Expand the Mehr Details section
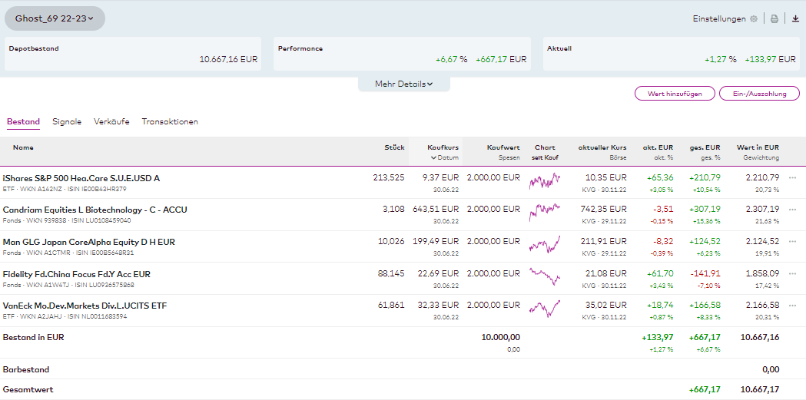 403,84
